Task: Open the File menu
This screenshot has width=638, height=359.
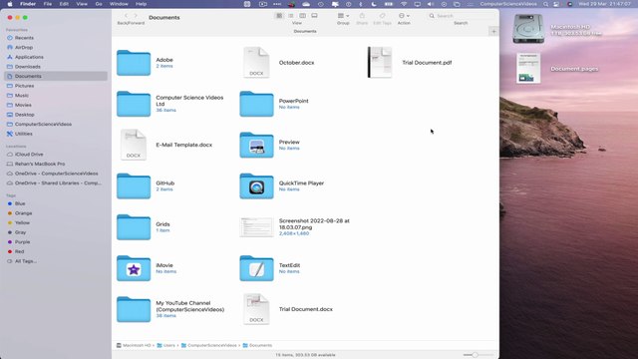Action: 48,4
